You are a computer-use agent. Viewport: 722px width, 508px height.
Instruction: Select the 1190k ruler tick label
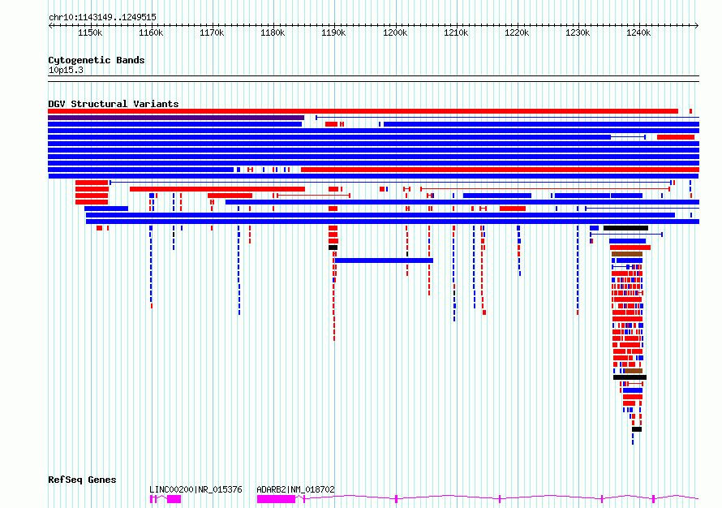pyautogui.click(x=333, y=33)
